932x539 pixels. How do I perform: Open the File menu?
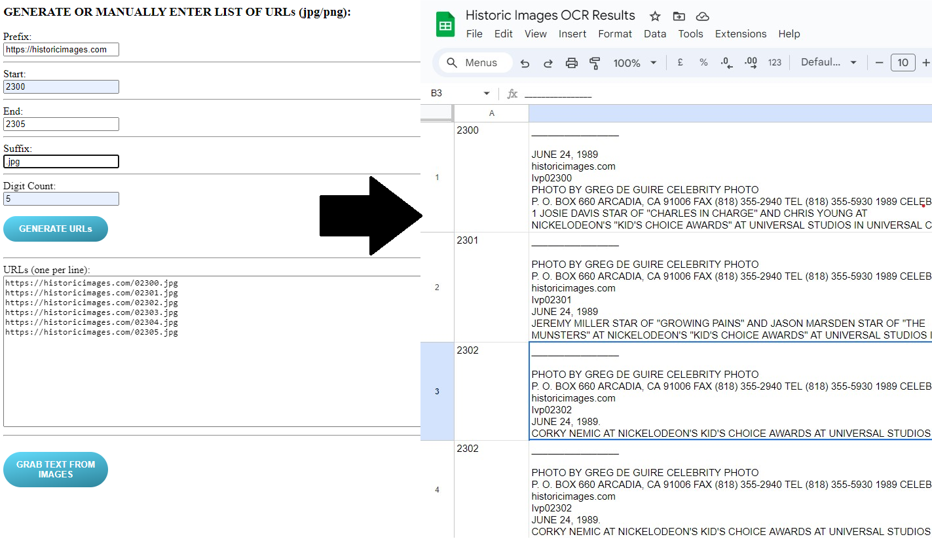474,34
